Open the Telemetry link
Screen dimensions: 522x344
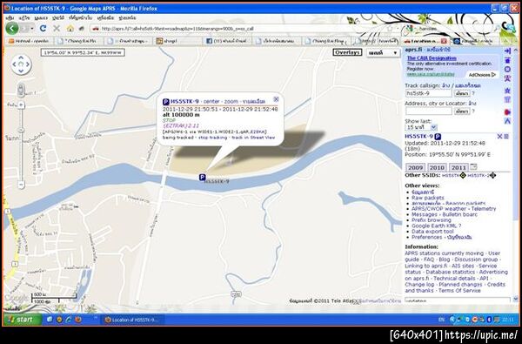pos(484,209)
